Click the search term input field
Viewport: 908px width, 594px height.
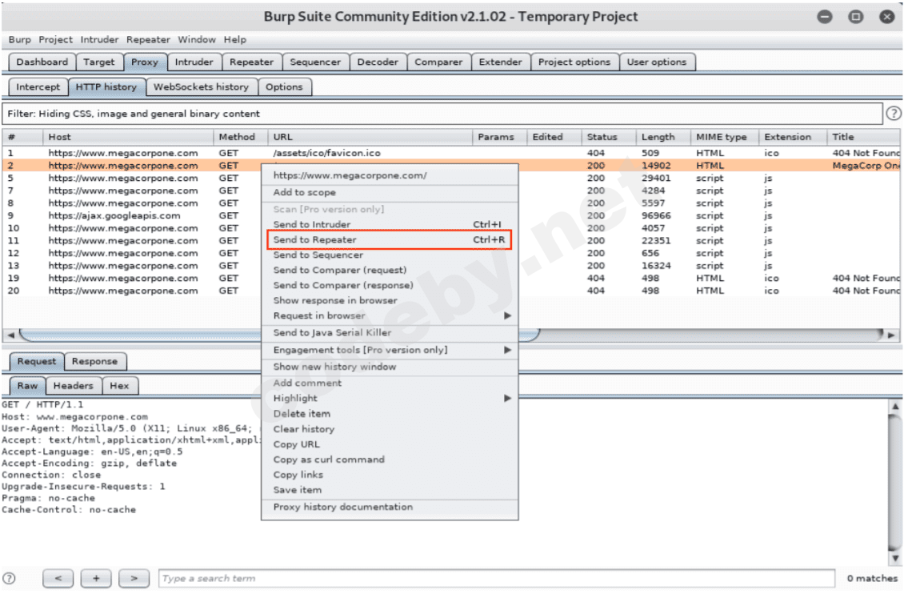tap(496, 578)
